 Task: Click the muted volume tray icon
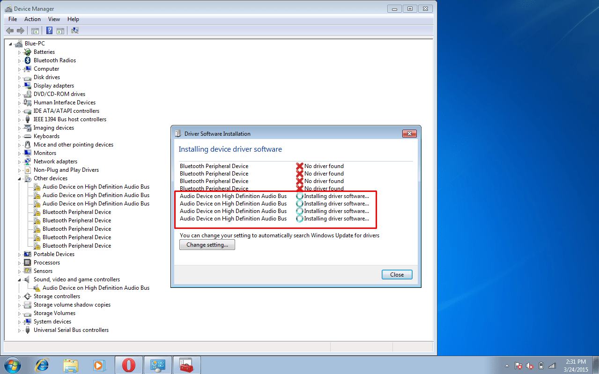click(530, 366)
